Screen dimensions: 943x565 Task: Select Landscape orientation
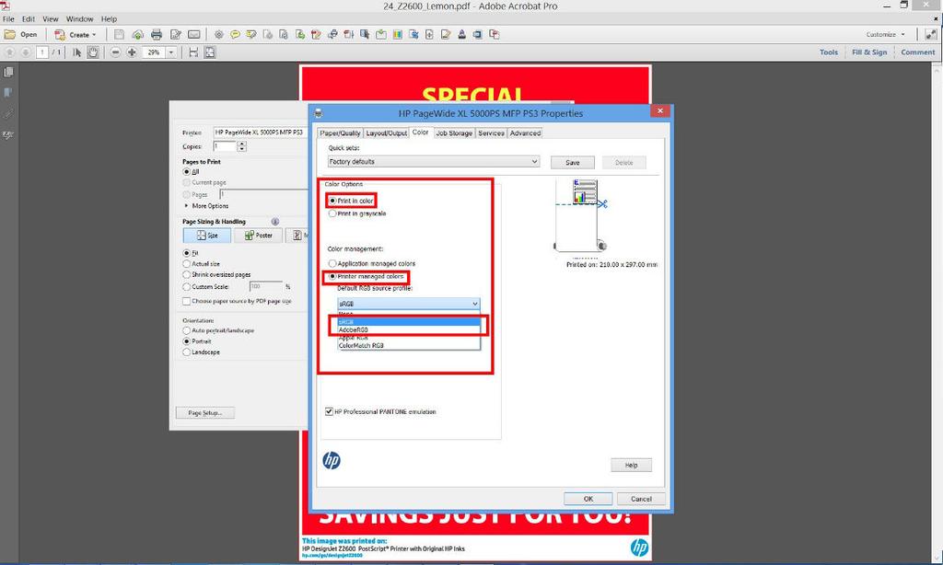click(x=186, y=352)
